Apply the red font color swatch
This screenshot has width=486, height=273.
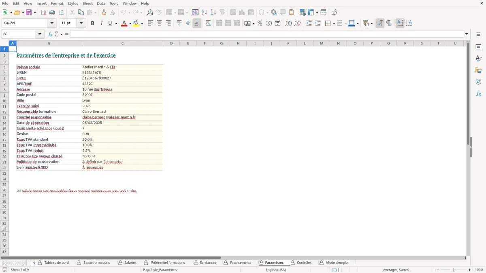coord(124,23)
